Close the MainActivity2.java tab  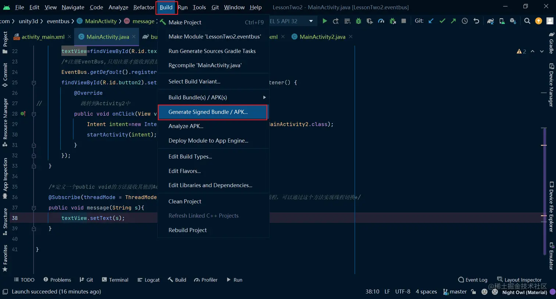[351, 37]
